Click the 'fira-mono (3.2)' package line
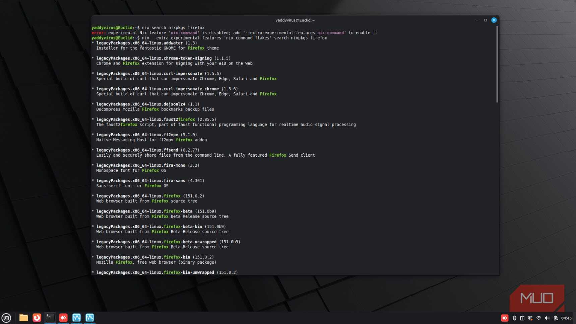The height and width of the screenshot is (324, 576). tap(145, 165)
